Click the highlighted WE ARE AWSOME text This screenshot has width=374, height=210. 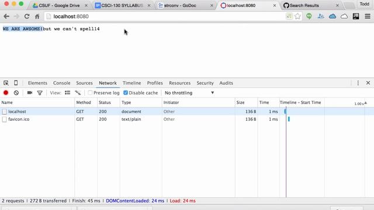(23, 29)
